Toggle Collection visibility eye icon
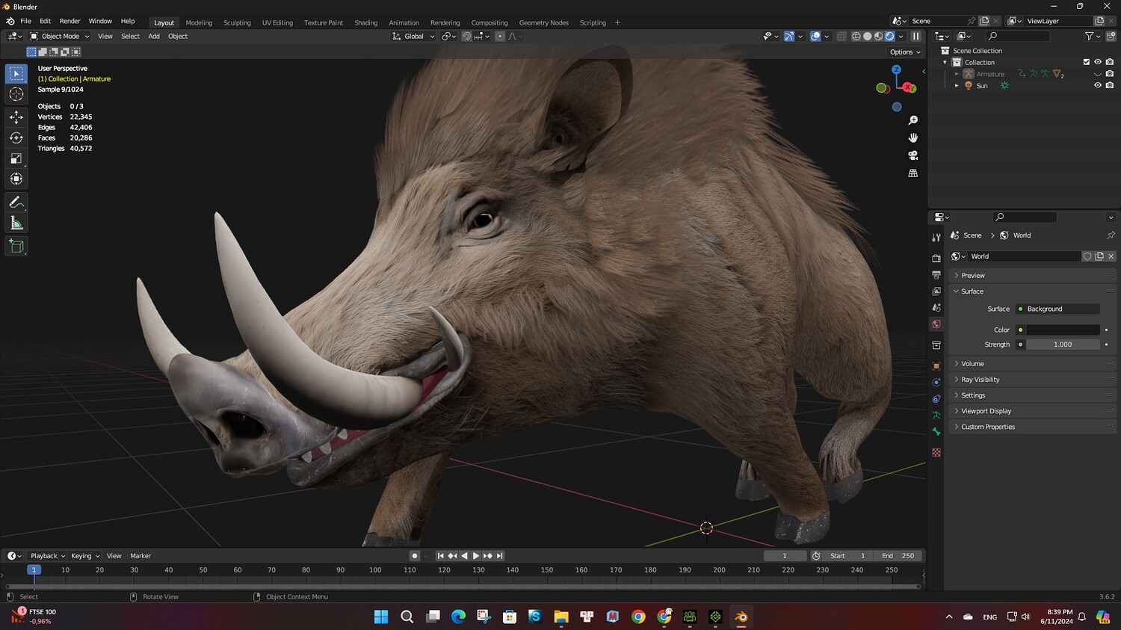Screen dimensions: 1121x630 coord(1097,62)
